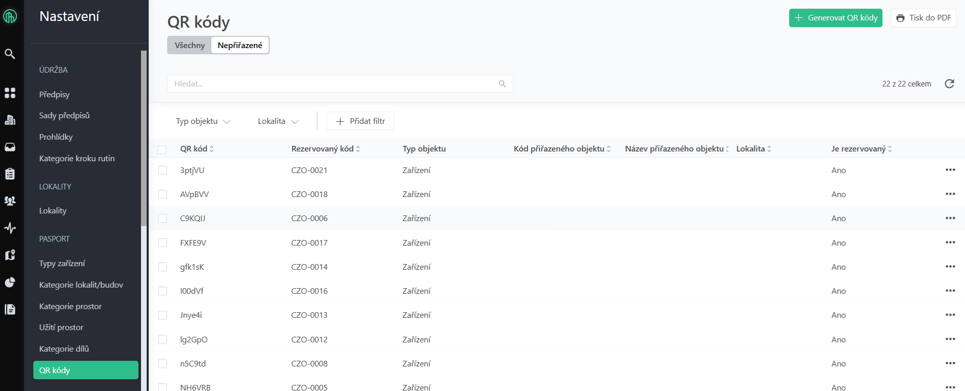Open the dashboard grid icon in sidebar
The image size is (965, 391).
point(10,93)
